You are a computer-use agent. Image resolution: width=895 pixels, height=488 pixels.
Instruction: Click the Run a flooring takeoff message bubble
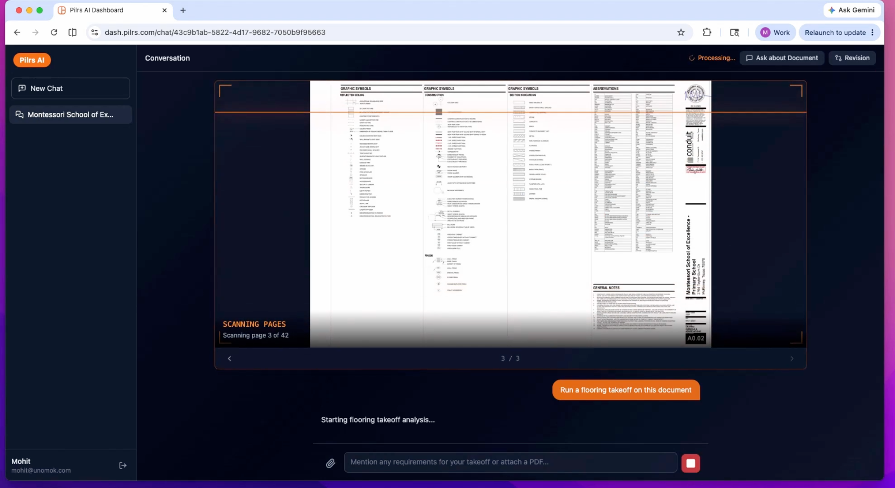(626, 390)
